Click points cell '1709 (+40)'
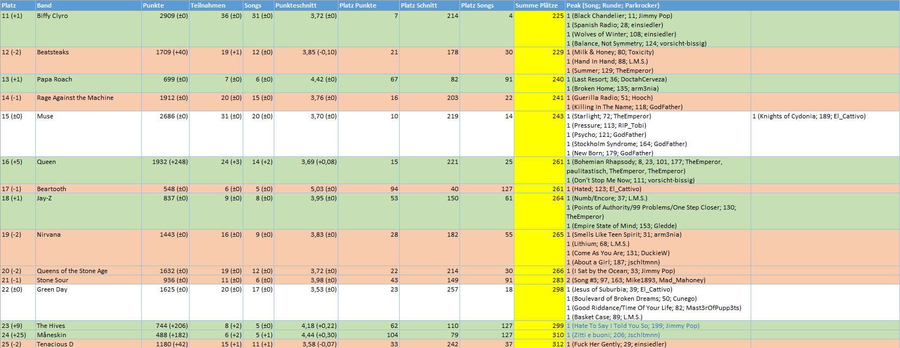The width and height of the screenshot is (900, 348). (165, 61)
